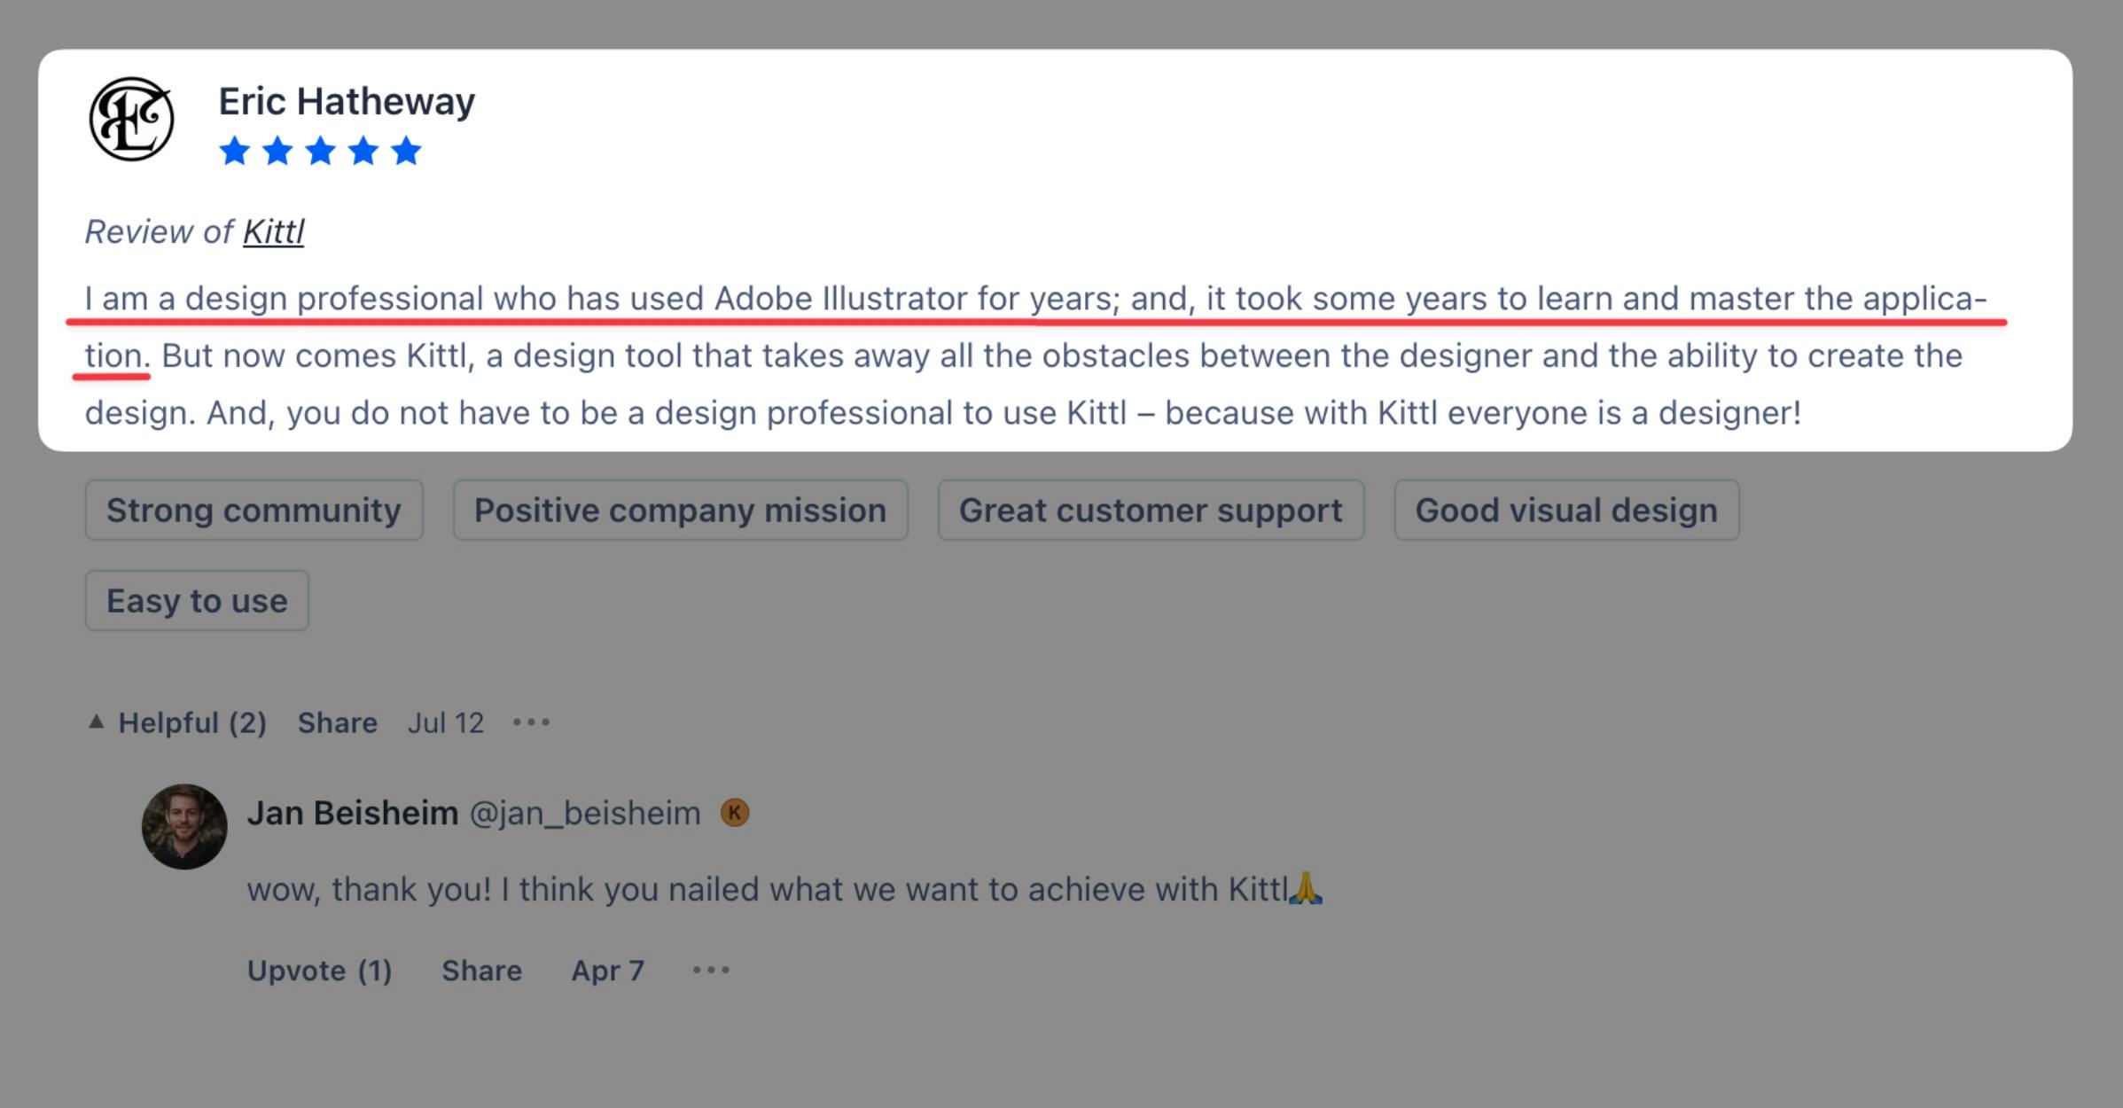Select the Positive company mission tag
This screenshot has height=1108, width=2123.
(x=681, y=510)
